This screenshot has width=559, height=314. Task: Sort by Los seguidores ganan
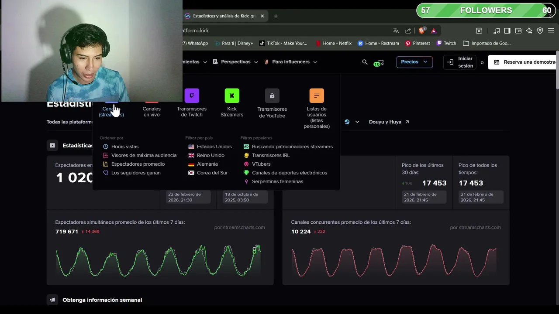131,173
